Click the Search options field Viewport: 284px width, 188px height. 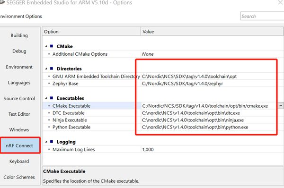[262, 16]
